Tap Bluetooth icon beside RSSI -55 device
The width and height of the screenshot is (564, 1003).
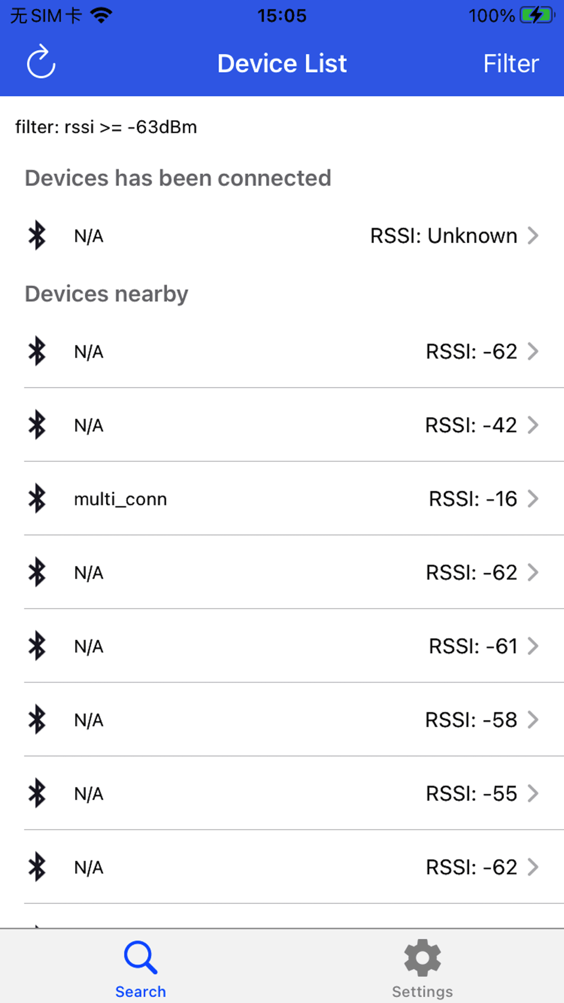pos(37,793)
